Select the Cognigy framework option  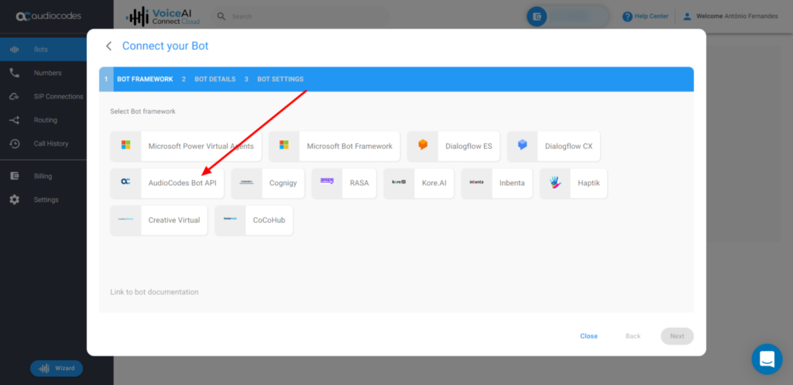[267, 183]
